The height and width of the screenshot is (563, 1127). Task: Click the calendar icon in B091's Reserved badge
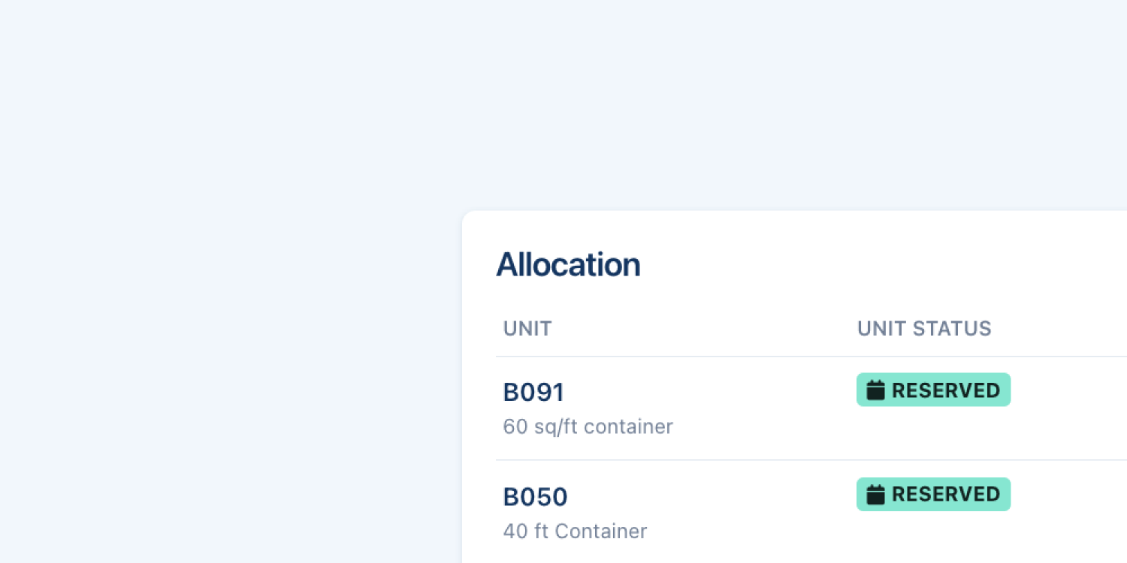tap(875, 390)
